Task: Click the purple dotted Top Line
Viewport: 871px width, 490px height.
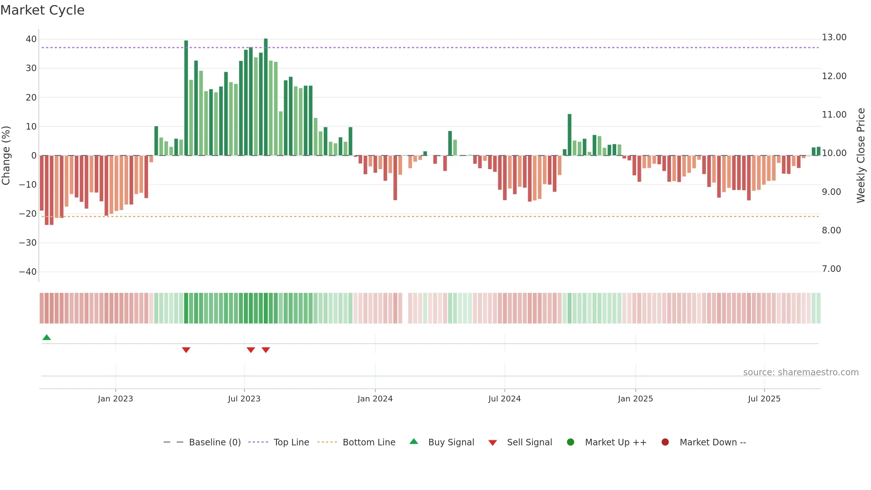Action: click(430, 48)
